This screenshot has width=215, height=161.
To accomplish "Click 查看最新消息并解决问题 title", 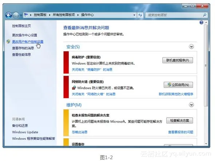I will 86,28.
